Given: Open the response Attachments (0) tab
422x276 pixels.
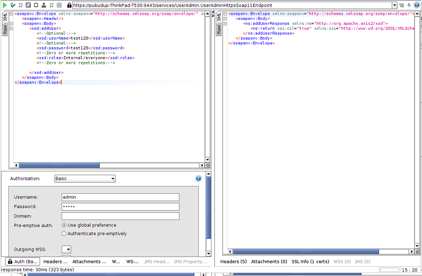Looking at the screenshot, I should pos(269,262).
